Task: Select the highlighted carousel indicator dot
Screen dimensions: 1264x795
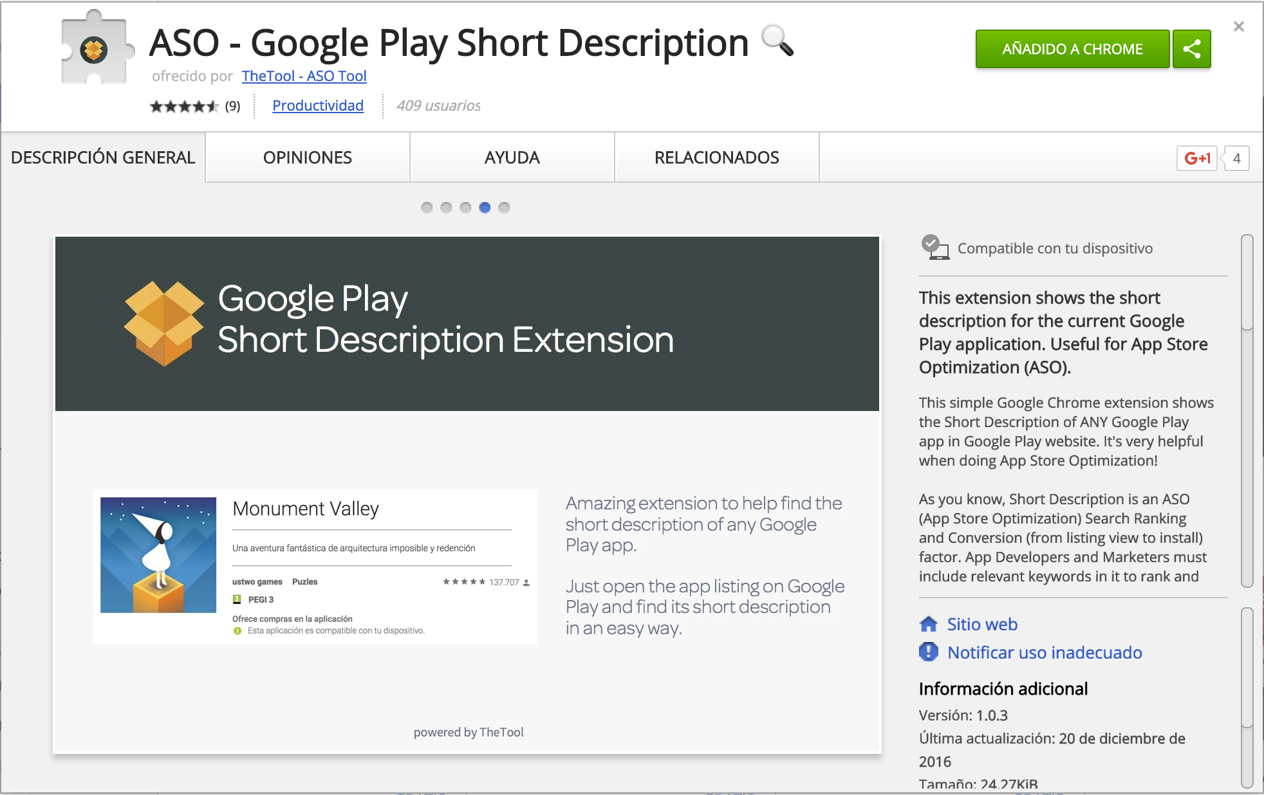Action: [x=485, y=207]
